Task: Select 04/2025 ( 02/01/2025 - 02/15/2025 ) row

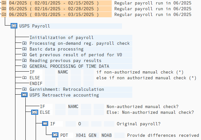Action: [x=60, y=3]
